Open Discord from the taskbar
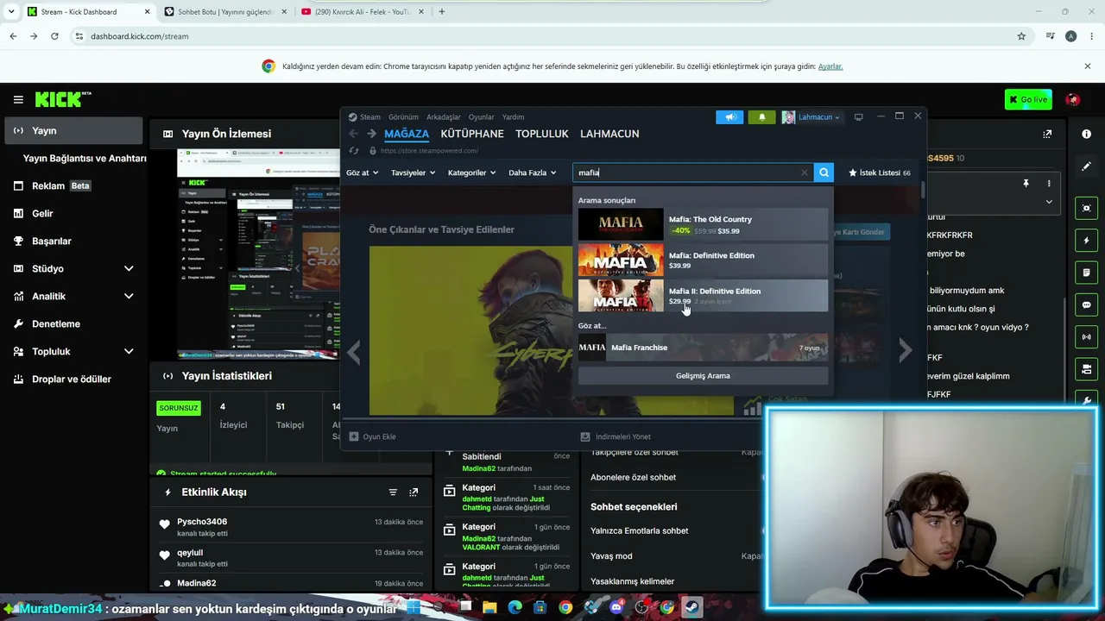This screenshot has width=1105, height=621. [x=616, y=607]
